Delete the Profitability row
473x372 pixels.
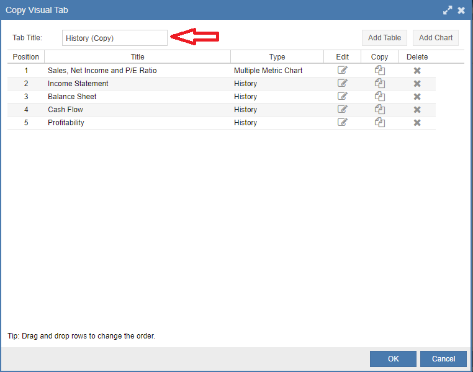coord(417,123)
